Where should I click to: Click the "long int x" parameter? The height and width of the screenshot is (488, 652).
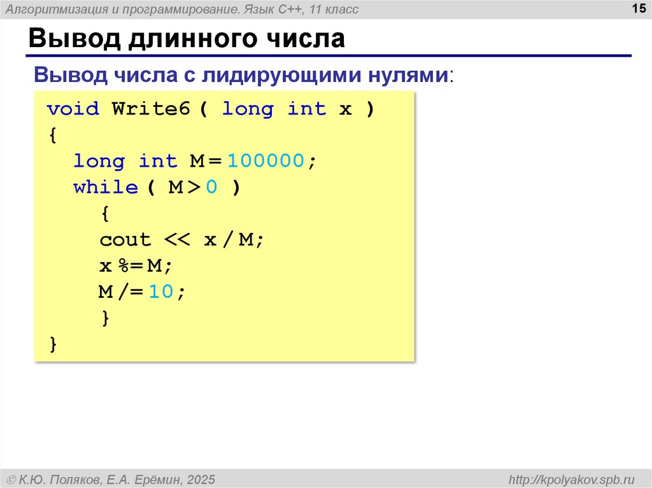point(287,109)
